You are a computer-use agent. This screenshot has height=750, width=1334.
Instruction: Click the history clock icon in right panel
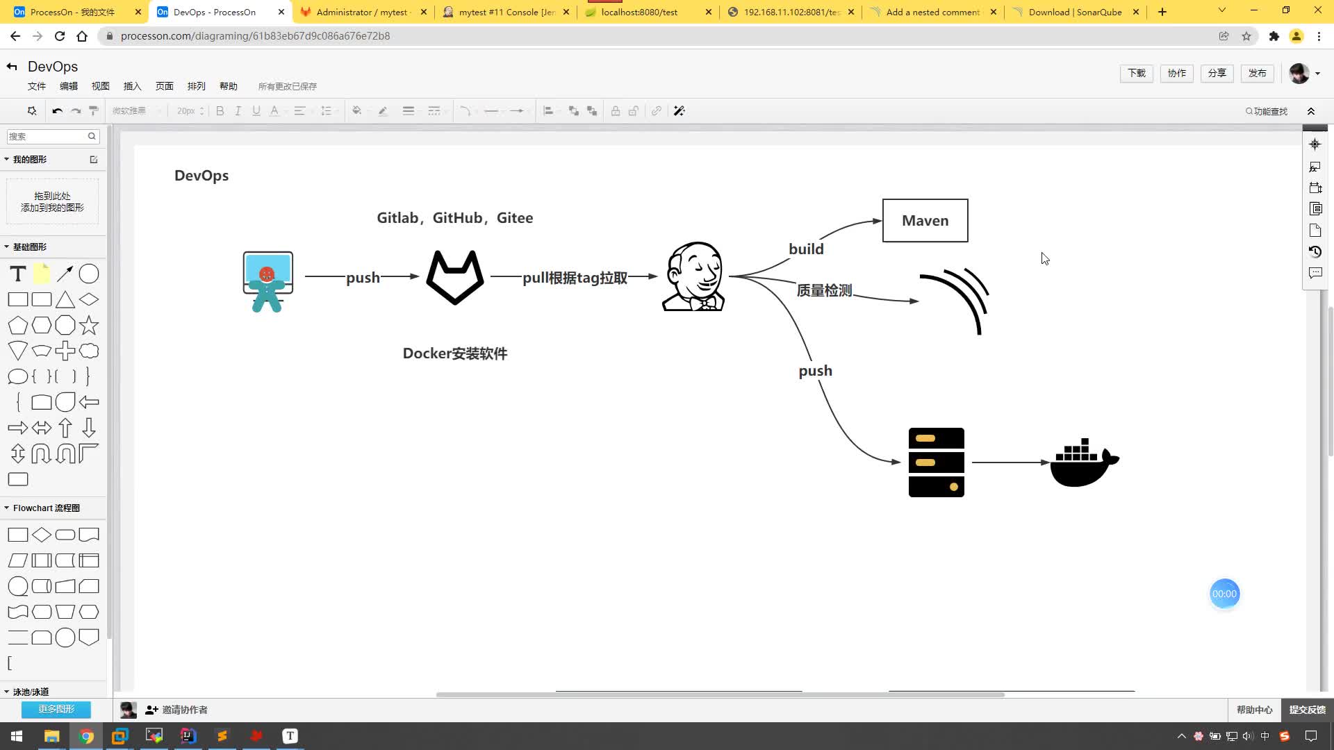(x=1315, y=251)
